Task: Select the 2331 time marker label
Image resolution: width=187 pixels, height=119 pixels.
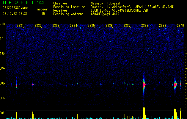Action: (20, 26)
